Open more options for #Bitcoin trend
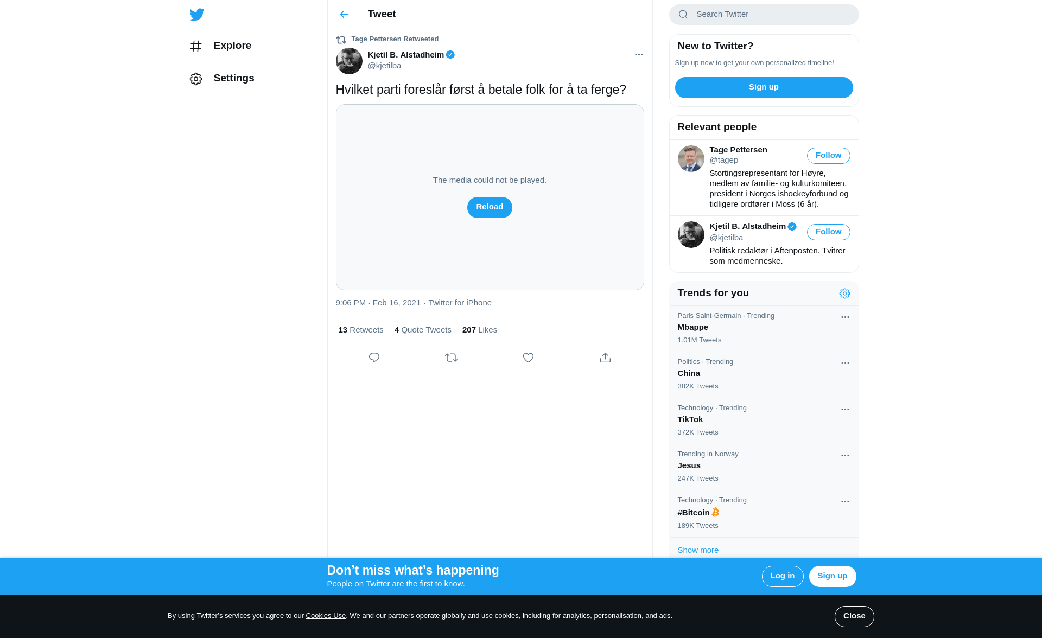The width and height of the screenshot is (1042, 638). pos(845,502)
